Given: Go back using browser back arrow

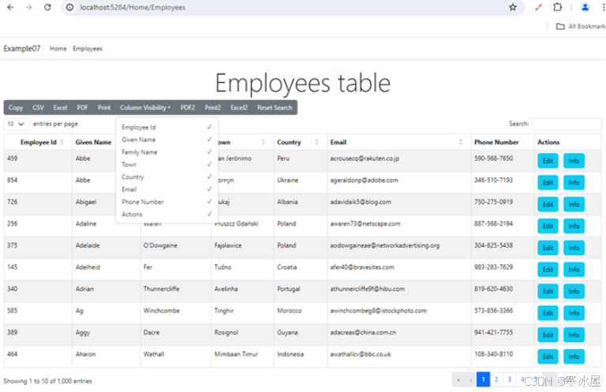Looking at the screenshot, I should click(10, 7).
